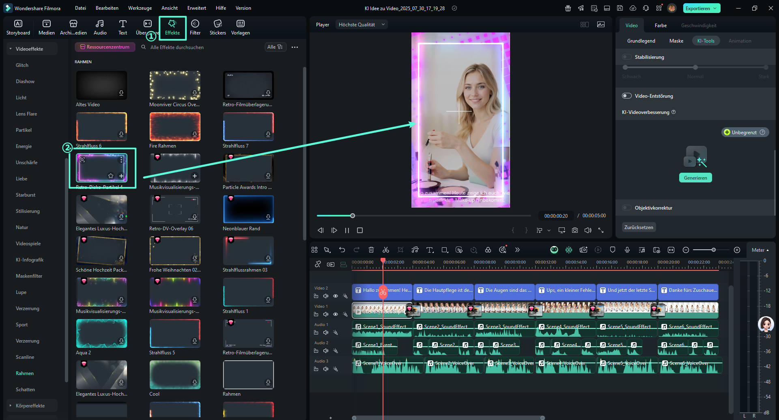Mute the Audio 1 track
The height and width of the screenshot is (420, 779).
pos(325,332)
